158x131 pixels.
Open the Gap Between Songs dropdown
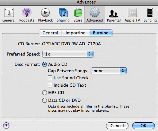click(x=109, y=71)
